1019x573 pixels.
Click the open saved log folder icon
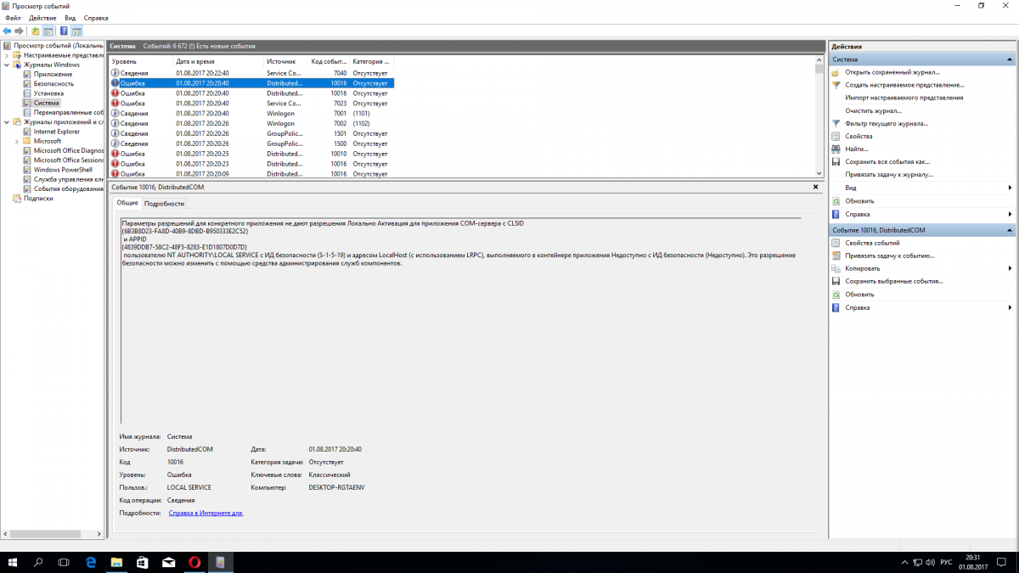(x=836, y=73)
